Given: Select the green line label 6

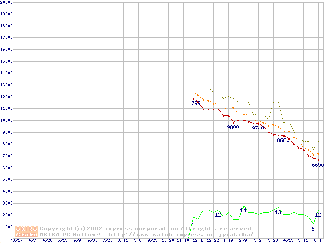Looking at the screenshot, I should (x=313, y=229).
